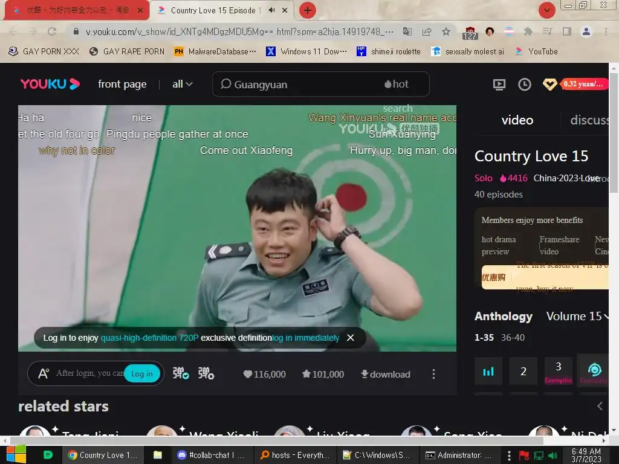619x464 pixels.
Task: Select the currently playing episode 1 tile
Action: (488, 372)
